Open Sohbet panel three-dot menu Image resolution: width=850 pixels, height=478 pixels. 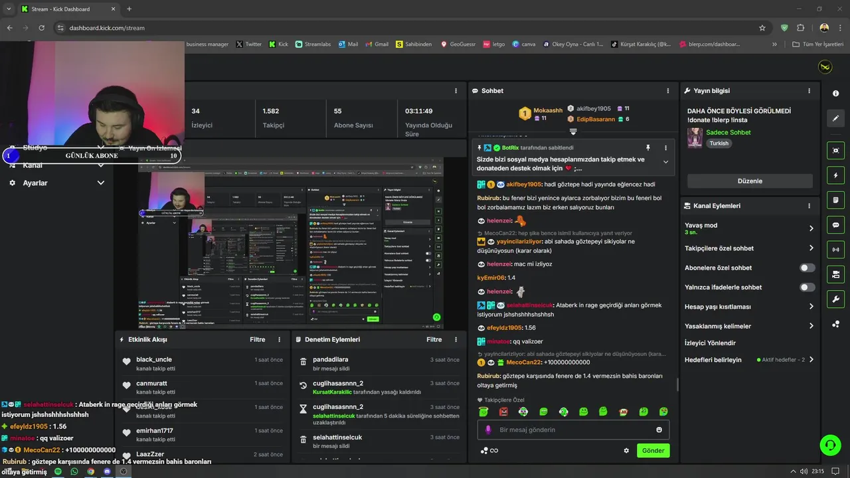click(x=667, y=91)
